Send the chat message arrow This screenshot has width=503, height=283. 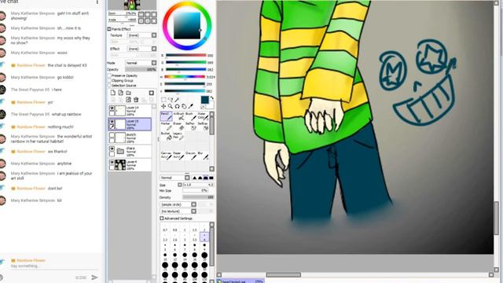[x=94, y=277]
